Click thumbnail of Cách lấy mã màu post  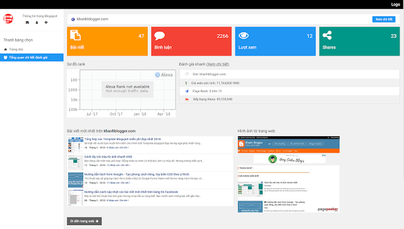click(x=76, y=162)
